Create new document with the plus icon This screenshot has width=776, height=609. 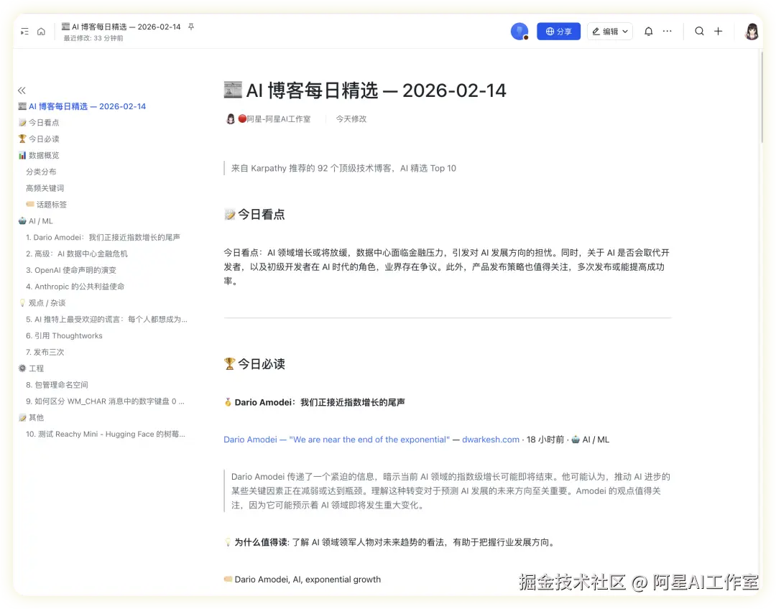718,32
